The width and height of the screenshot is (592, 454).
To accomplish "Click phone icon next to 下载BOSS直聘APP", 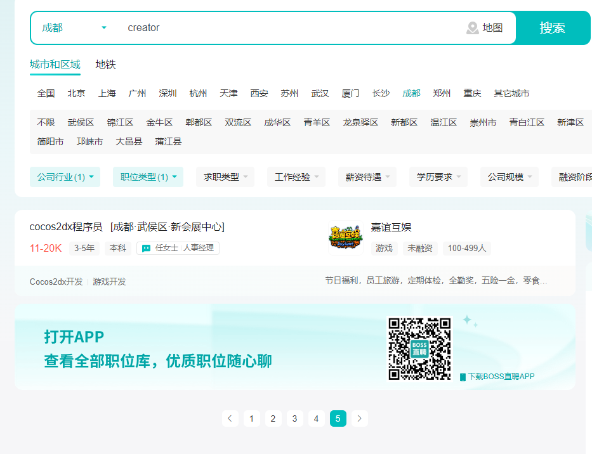I will click(x=463, y=377).
